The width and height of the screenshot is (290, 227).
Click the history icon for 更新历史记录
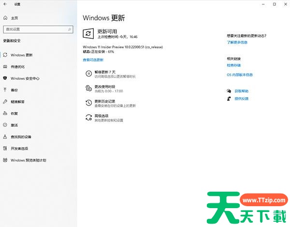[88, 103]
